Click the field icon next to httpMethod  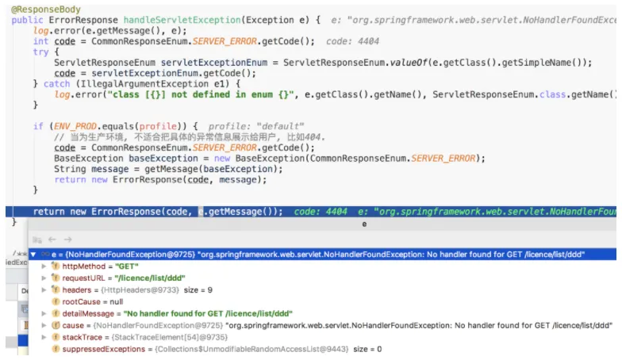click(56, 266)
